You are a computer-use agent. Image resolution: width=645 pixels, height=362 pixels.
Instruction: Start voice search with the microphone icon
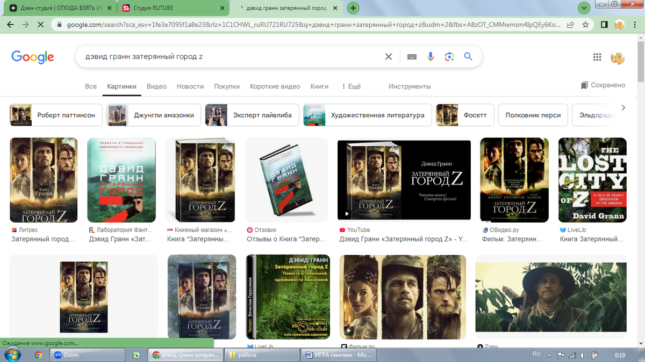[431, 57]
